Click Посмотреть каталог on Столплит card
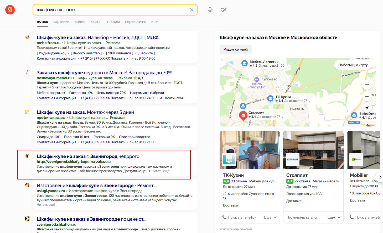The image size is (383, 233). [x=302, y=217]
